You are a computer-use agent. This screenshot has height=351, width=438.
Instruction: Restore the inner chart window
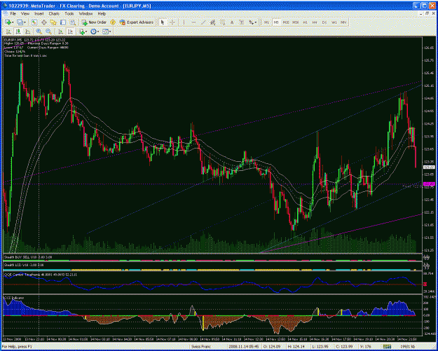click(x=427, y=13)
